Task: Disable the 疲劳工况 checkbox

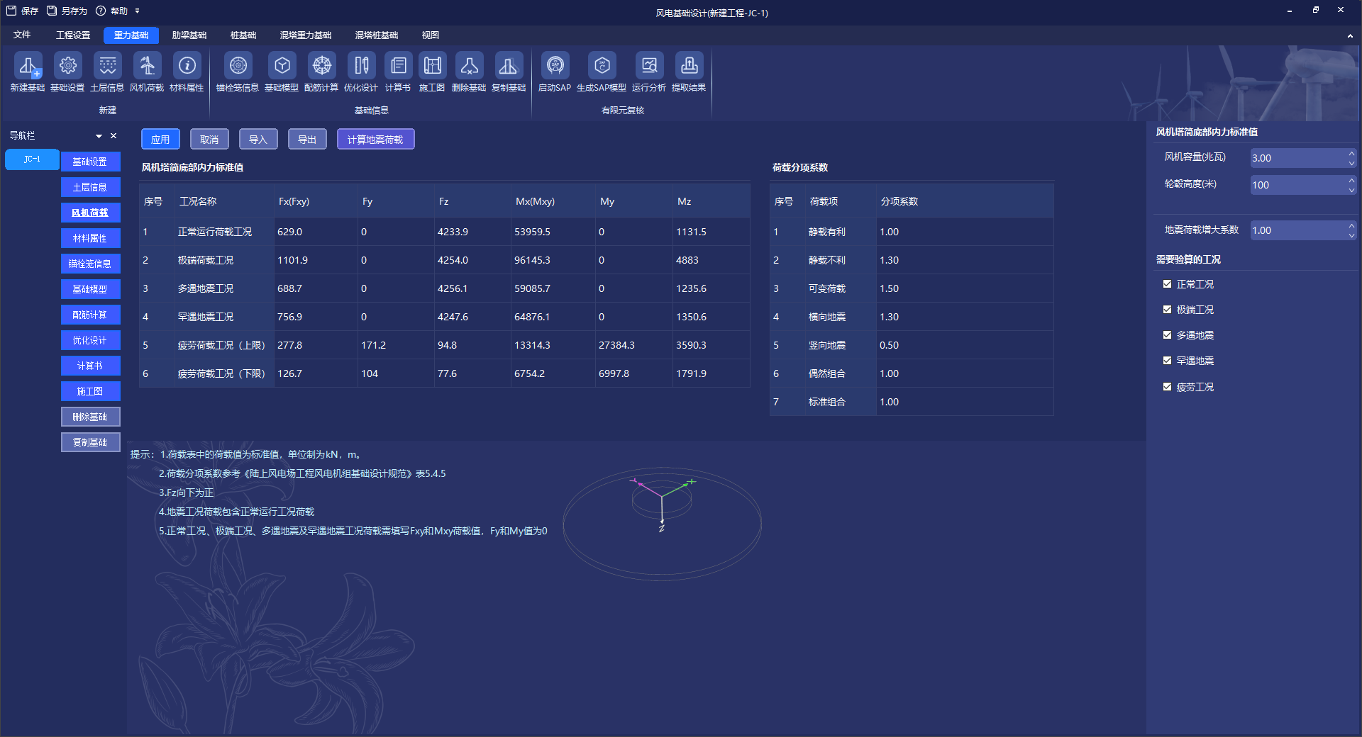Action: (1167, 387)
